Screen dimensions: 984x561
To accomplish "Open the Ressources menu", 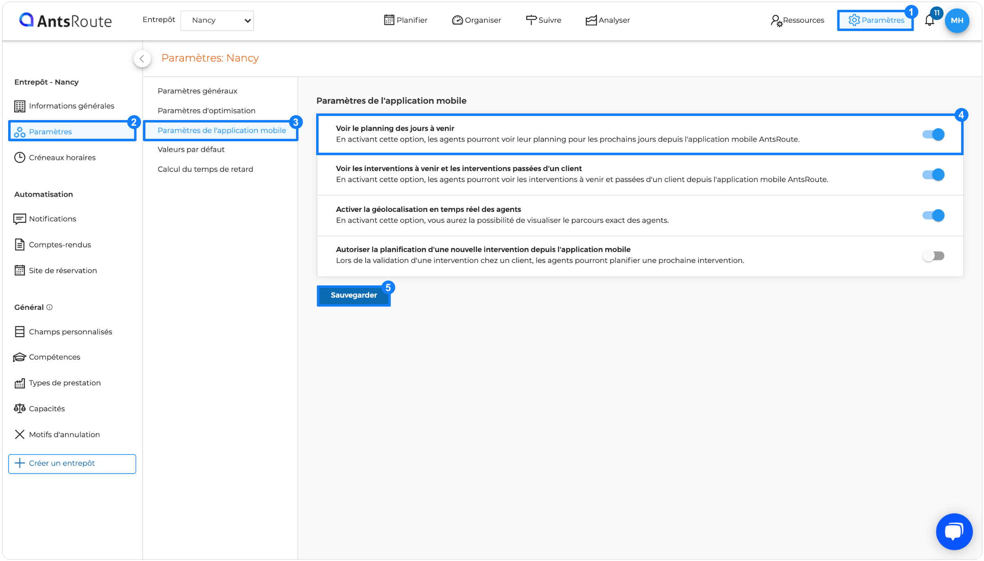I will pyautogui.click(x=797, y=20).
